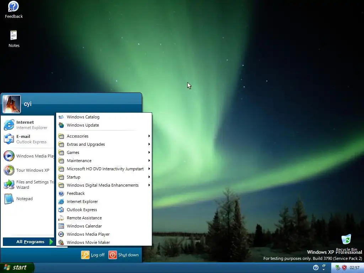Choose Windows Digital Media Enhancements entry
Image resolution: width=364 pixels, height=273 pixels.
103,185
